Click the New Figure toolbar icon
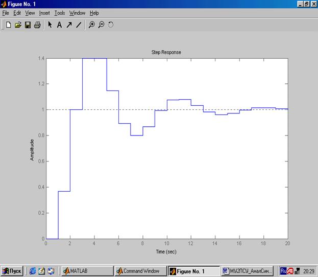Viewport: 318px width, 277px height. (x=9, y=25)
